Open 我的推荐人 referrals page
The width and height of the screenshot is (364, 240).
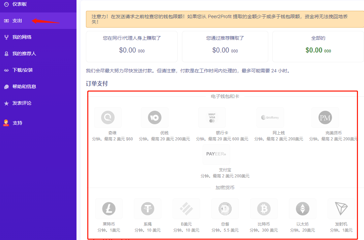click(x=24, y=54)
